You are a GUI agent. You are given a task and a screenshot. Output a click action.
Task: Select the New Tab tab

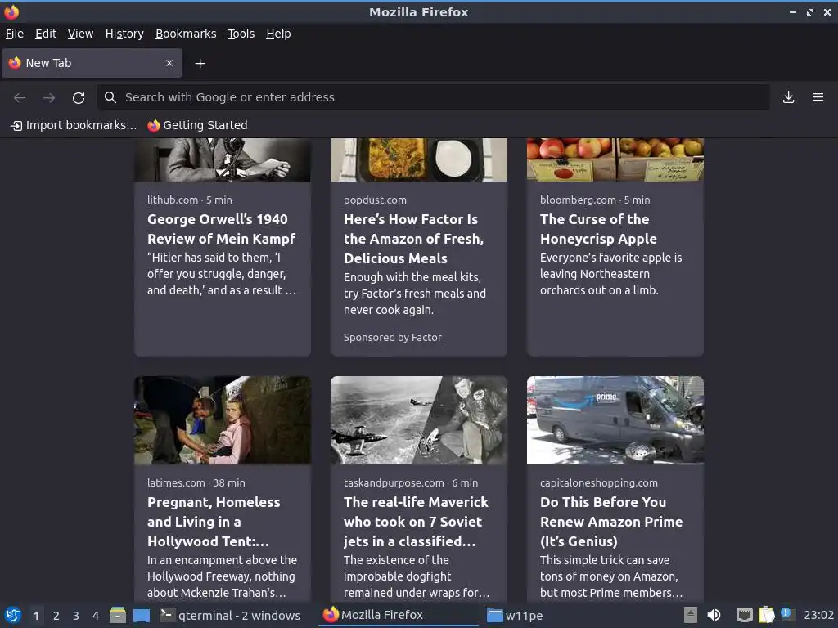92,63
